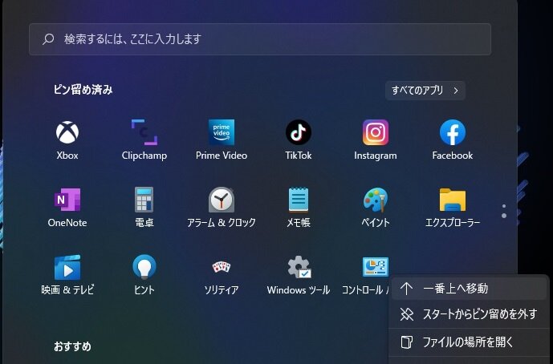Open すべてのアプリ list
Viewport: 553px width, 364px height.
(425, 91)
